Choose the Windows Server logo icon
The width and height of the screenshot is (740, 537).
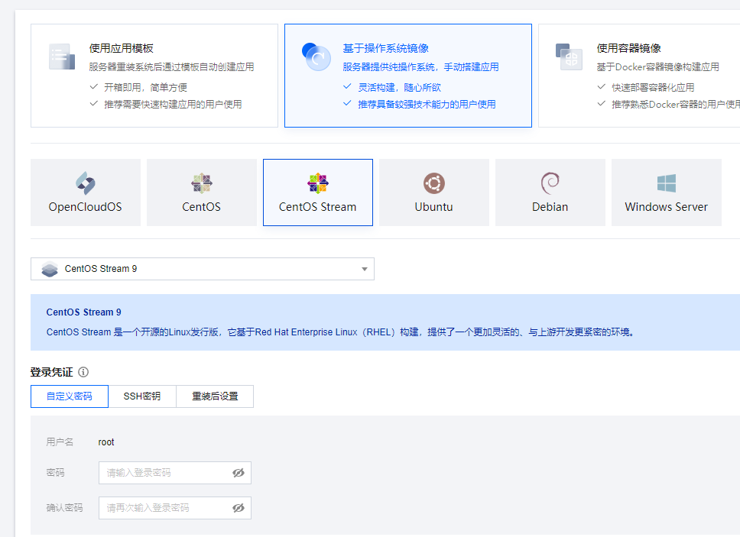click(666, 183)
